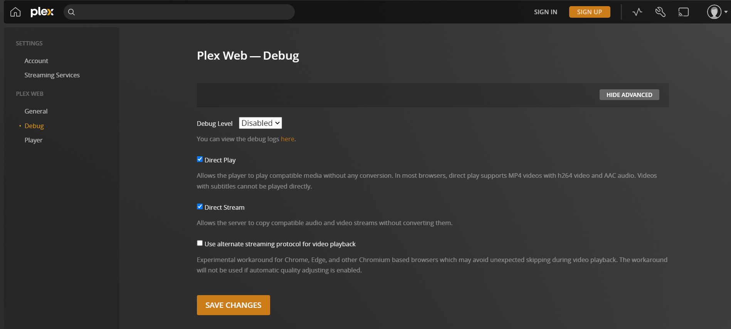Disable the Direct Stream checkbox
The height and width of the screenshot is (329, 731).
(200, 206)
